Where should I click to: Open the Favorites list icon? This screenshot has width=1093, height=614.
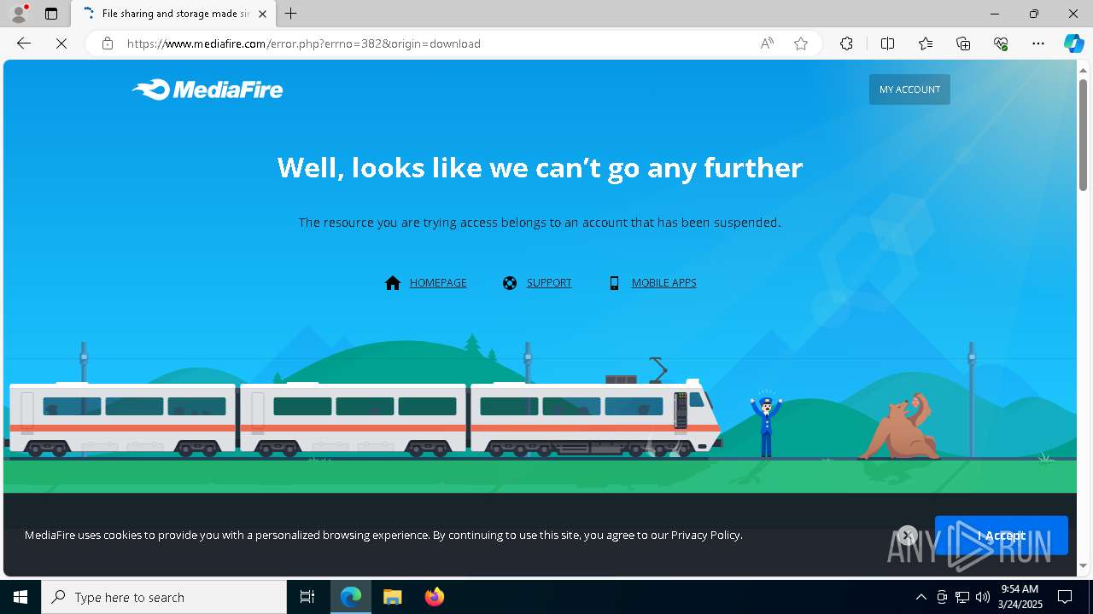926,43
